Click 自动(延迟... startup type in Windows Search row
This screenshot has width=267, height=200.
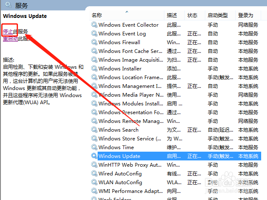[x=220, y=130]
